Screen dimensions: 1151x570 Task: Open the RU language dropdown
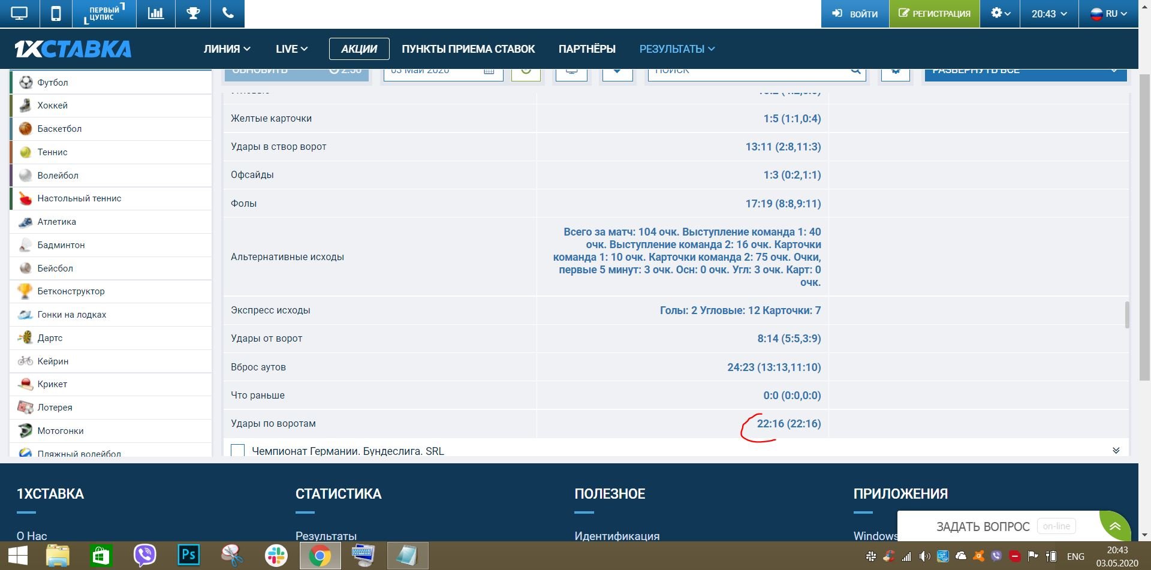point(1108,13)
